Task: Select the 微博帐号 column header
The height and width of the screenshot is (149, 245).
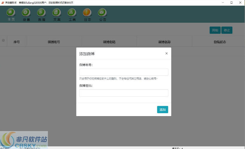Action: (54, 42)
